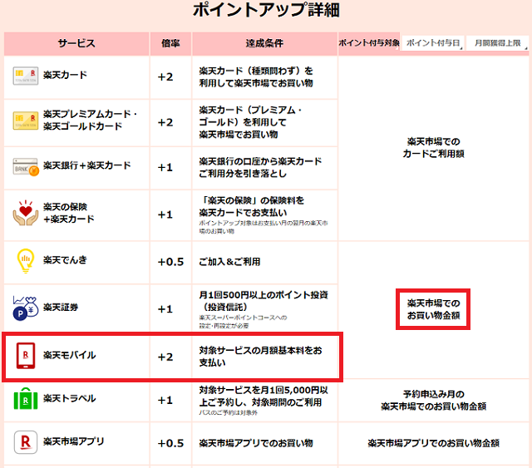Click condition ご加入&ご利用
Image resolution: width=532 pixels, height=468 pixels.
[229, 262]
